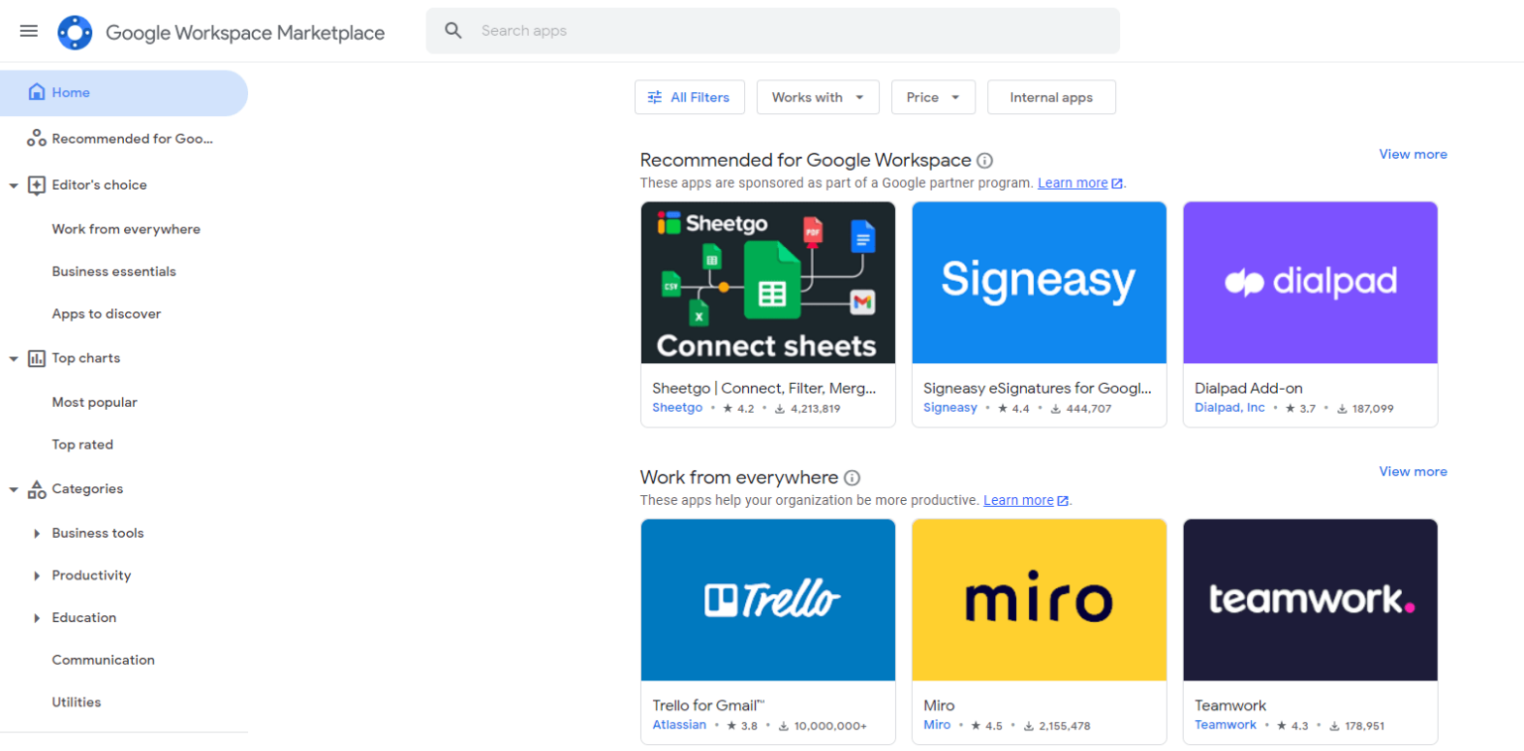
Task: Click View more for Recommended apps
Action: tap(1413, 154)
